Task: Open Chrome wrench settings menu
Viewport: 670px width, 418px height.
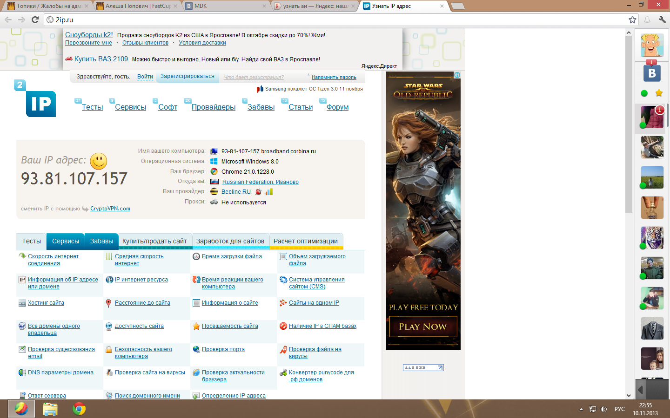Action: pos(662,20)
